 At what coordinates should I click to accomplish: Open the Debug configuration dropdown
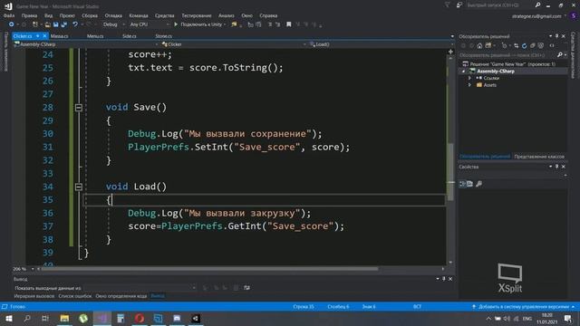coord(113,24)
